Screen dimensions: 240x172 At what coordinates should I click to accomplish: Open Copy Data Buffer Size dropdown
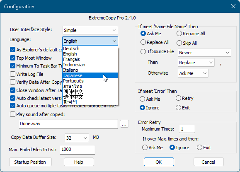coord(77,138)
